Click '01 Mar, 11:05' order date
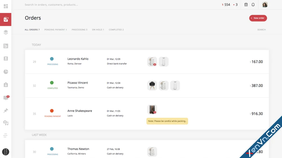 113,111
